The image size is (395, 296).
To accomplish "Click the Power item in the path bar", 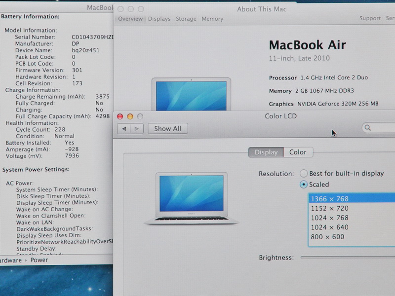I will point(39,260).
